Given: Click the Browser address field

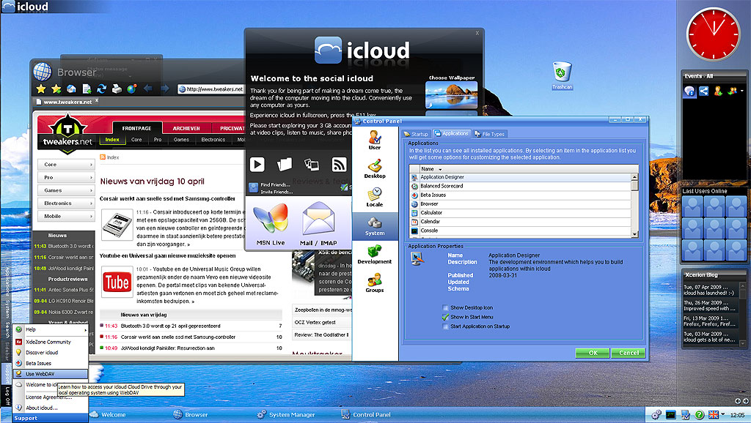Looking at the screenshot, I should 210,89.
